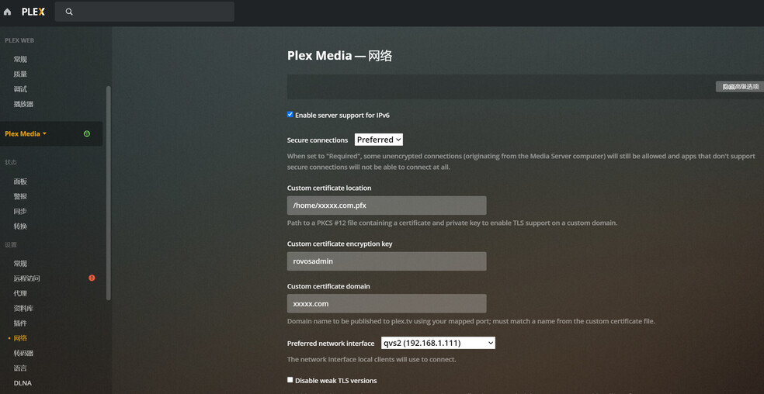The width and height of the screenshot is (764, 394).
Task: Open 质量 settings
Action: pyautogui.click(x=20, y=74)
